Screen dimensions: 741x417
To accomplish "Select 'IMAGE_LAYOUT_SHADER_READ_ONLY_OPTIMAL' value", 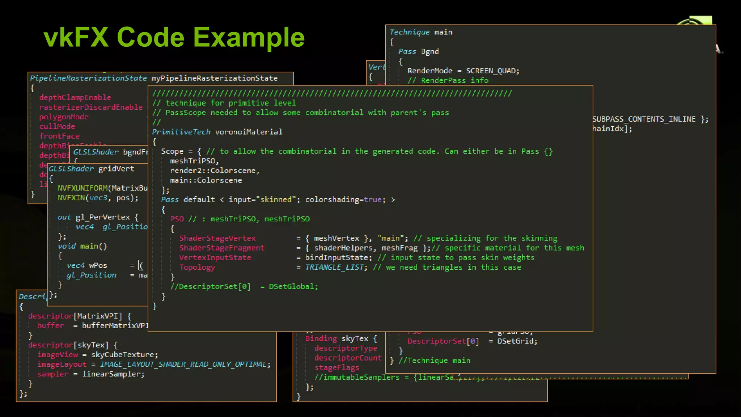I will [x=183, y=365].
